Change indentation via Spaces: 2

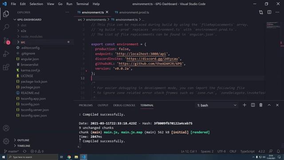click(x=207, y=151)
